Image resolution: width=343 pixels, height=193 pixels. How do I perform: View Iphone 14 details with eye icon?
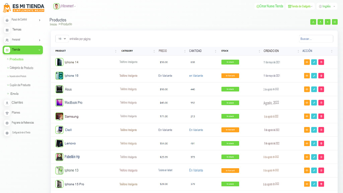coord(307,62)
